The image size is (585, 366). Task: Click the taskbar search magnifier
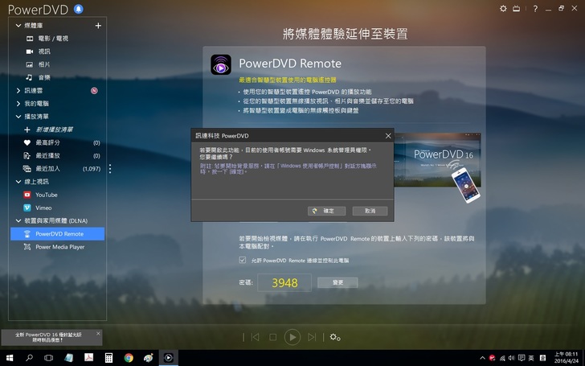point(29,358)
